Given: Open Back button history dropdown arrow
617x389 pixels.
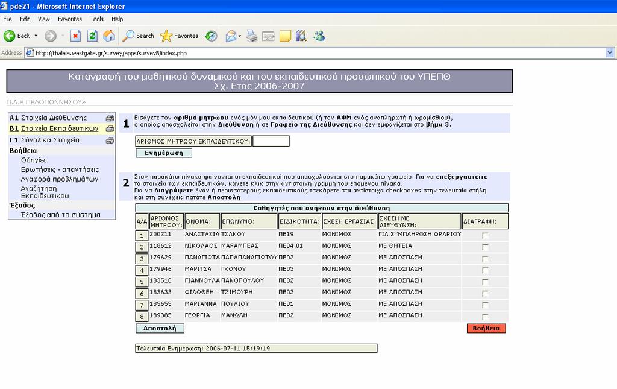Looking at the screenshot, I should (36, 36).
